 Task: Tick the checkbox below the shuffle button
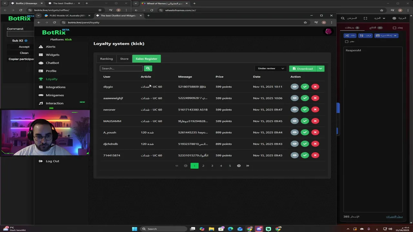pyautogui.click(x=347, y=42)
